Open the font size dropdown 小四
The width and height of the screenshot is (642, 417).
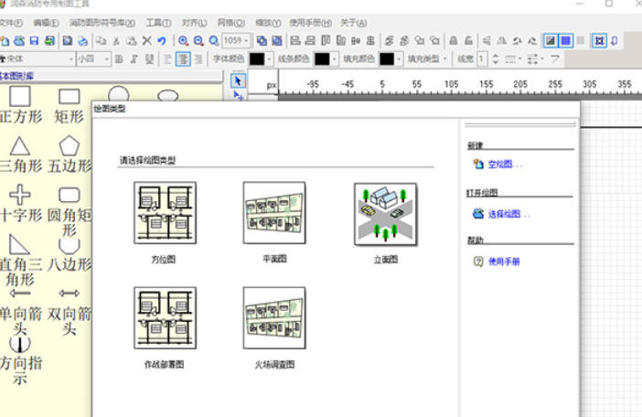pos(106,59)
